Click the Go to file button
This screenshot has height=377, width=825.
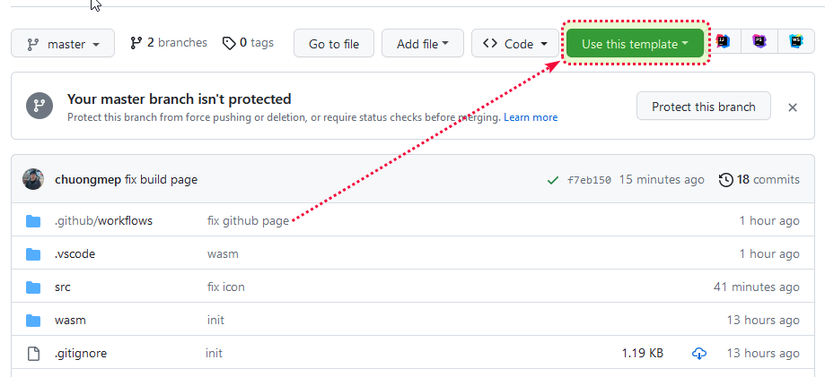[334, 43]
